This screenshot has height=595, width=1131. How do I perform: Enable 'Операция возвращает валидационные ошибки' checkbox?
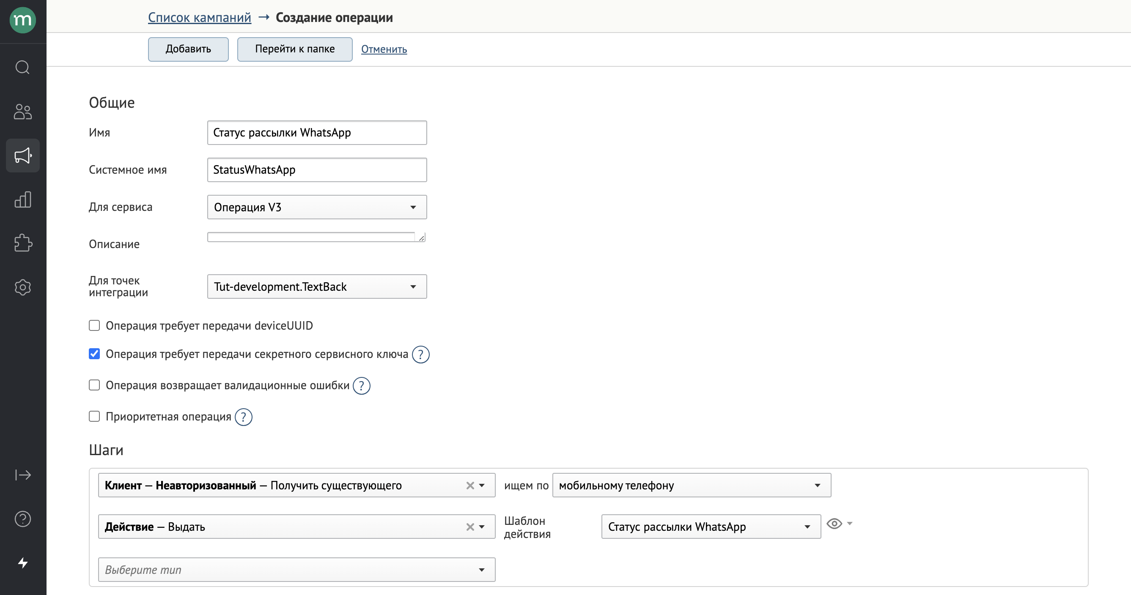click(x=94, y=385)
